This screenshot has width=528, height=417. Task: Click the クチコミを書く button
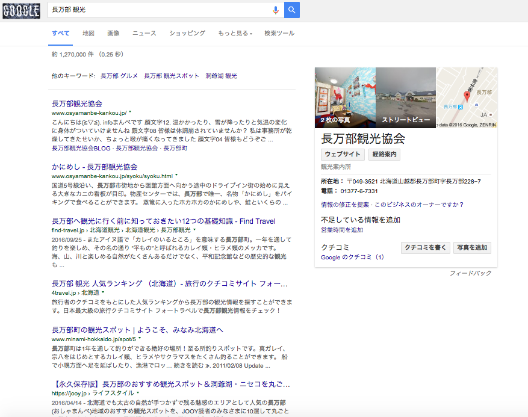[424, 247]
